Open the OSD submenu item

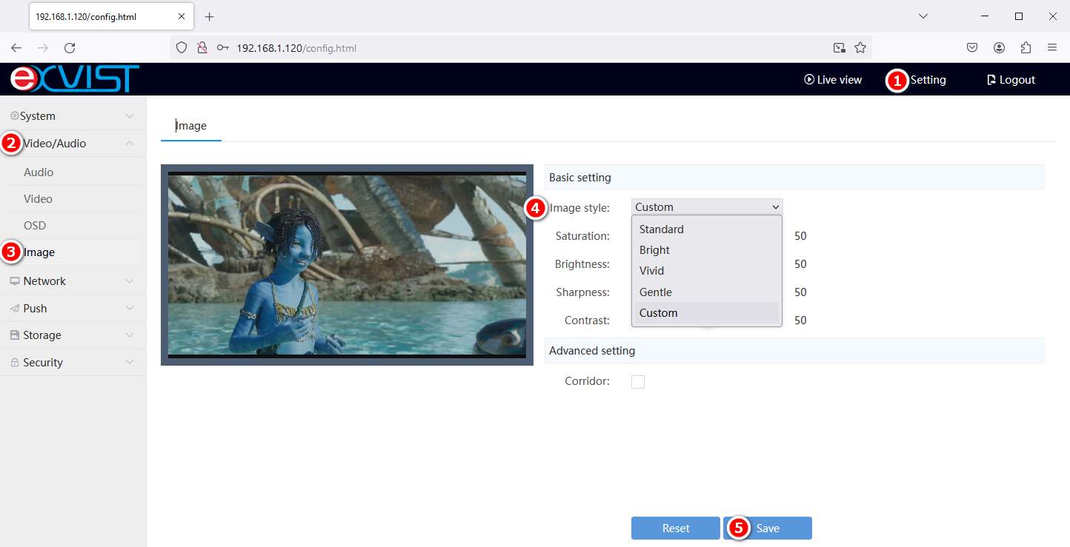point(35,225)
